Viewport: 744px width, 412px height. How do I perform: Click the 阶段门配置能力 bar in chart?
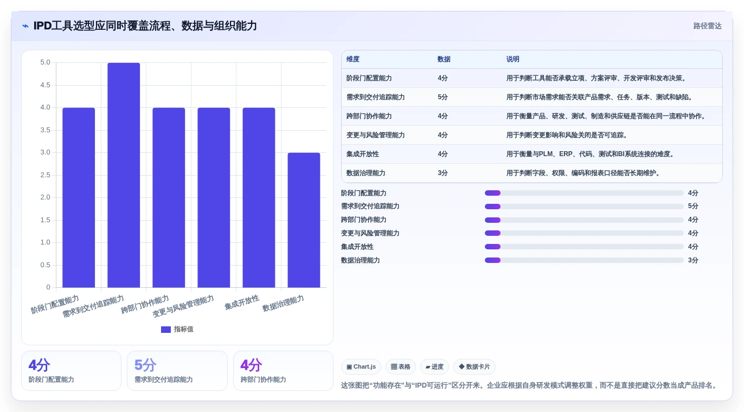[79, 197]
